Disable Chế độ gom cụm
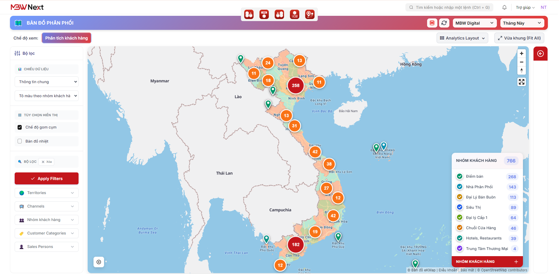The image size is (559, 274). [20, 127]
